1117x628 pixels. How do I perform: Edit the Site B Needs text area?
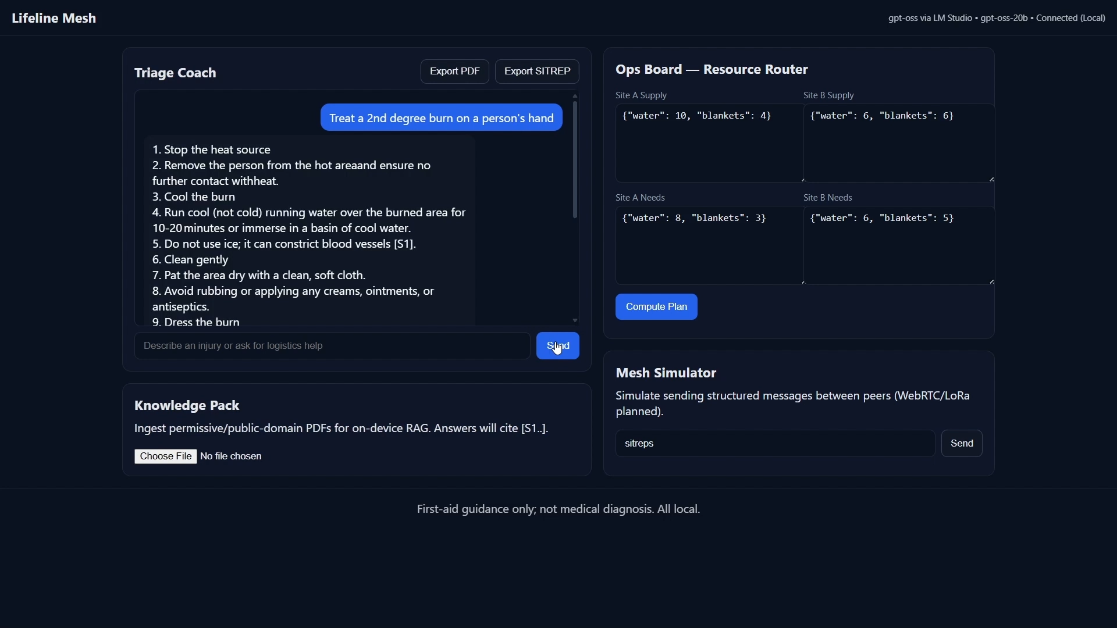click(x=898, y=245)
